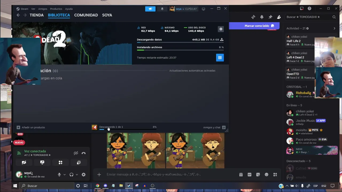This screenshot has width=342, height=192.
Task: Disconnect from the voice channel
Action: pyautogui.click(x=84, y=153)
